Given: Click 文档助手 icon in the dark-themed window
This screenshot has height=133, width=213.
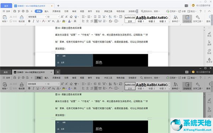Looking at the screenshot, I should click(187, 86).
